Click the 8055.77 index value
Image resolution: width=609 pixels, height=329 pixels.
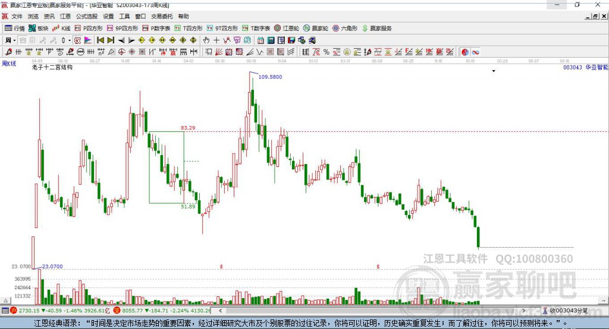point(133,311)
